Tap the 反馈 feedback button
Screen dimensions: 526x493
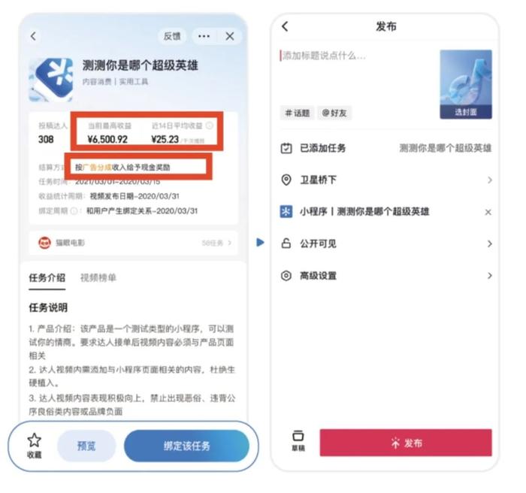coord(172,36)
